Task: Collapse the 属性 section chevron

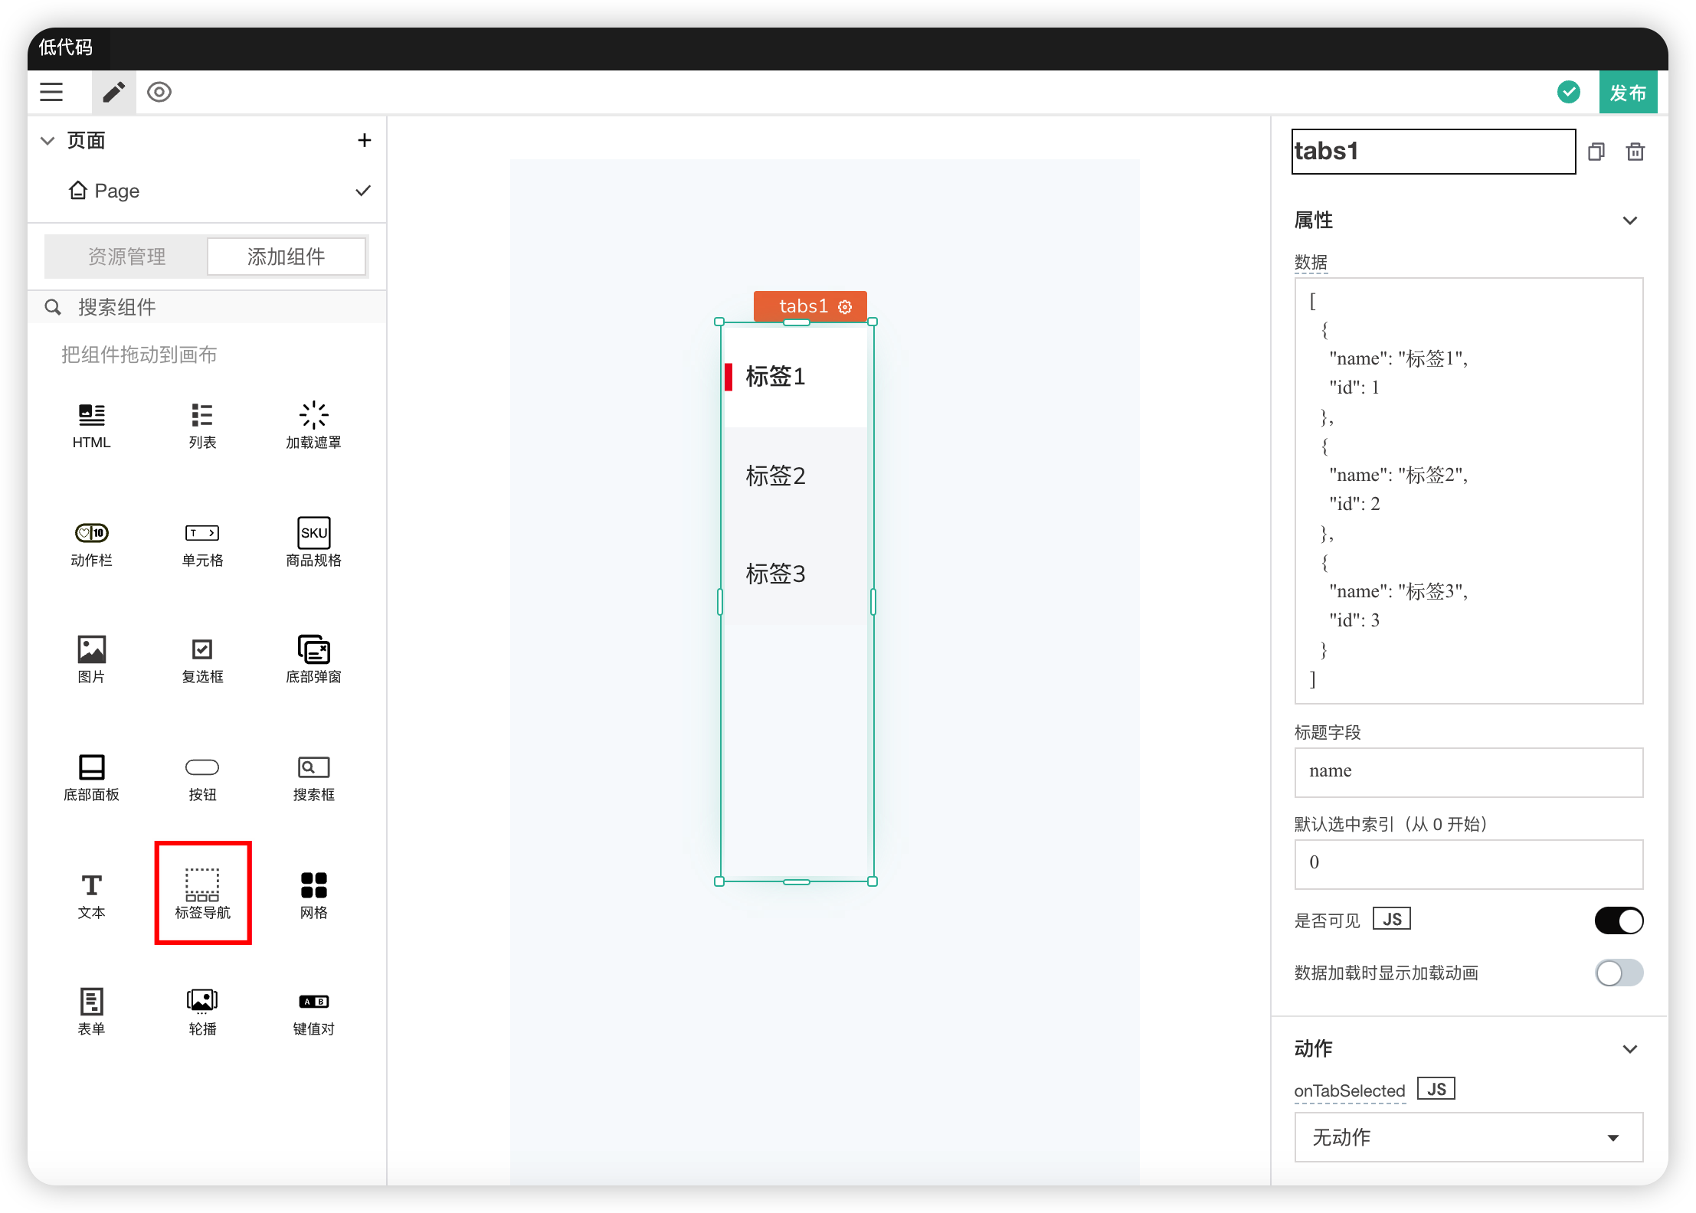Action: (1629, 221)
